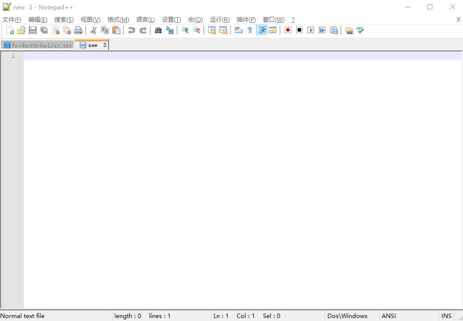Open the 运行(R) menu
Viewport: 463px width, 321px height.
pyautogui.click(x=220, y=20)
